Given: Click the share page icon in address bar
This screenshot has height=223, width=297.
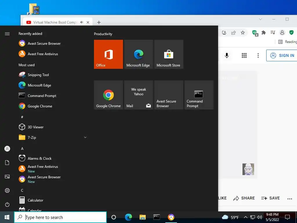Looking at the screenshot, I should [x=233, y=33].
